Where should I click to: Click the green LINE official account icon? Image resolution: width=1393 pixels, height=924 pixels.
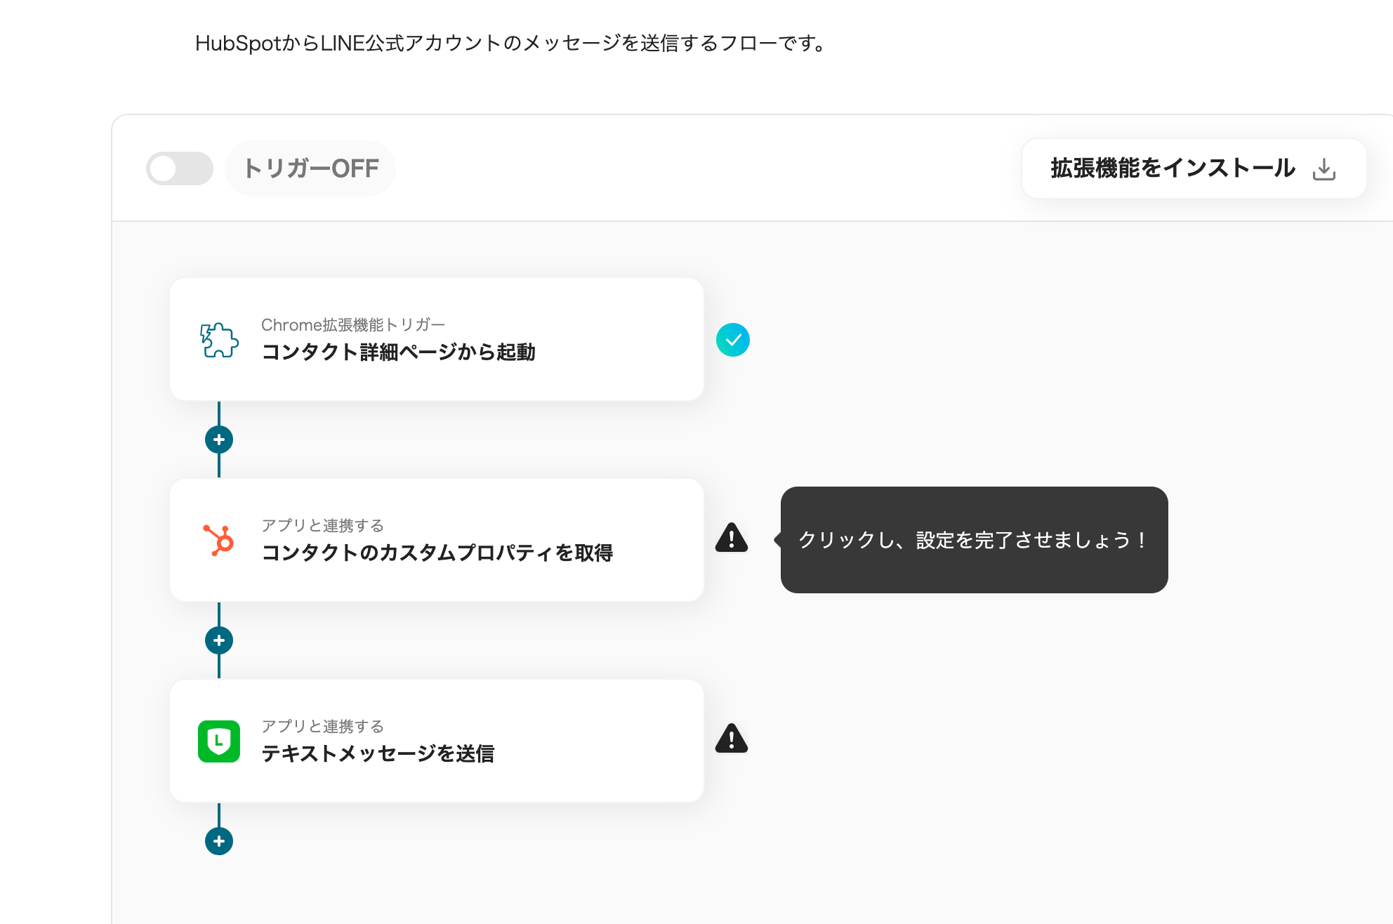pyautogui.click(x=219, y=741)
